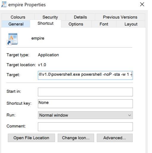Open the Details tab
Viewport: 152px width, 153px height.
pyautogui.click(x=80, y=17)
